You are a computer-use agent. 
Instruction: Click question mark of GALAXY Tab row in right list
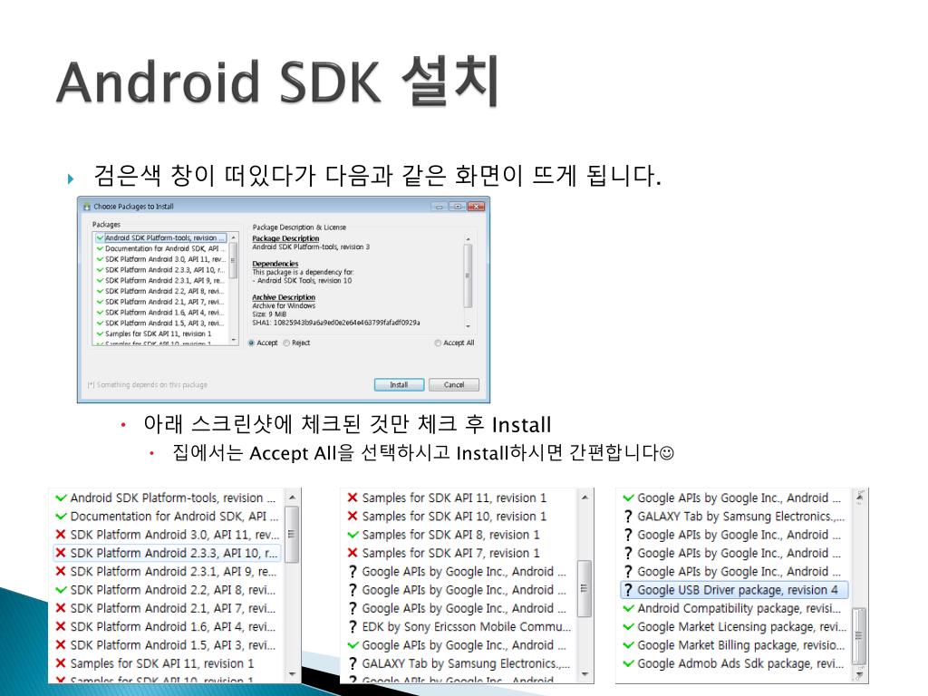(x=628, y=517)
